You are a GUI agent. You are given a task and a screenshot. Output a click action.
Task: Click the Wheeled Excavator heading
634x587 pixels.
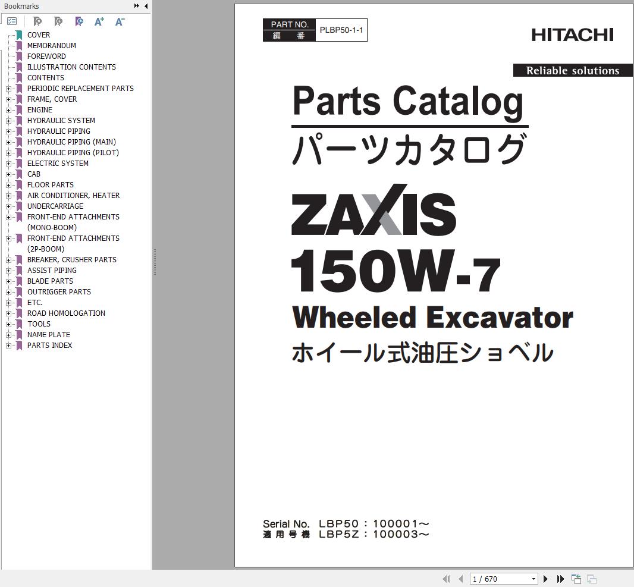(432, 318)
